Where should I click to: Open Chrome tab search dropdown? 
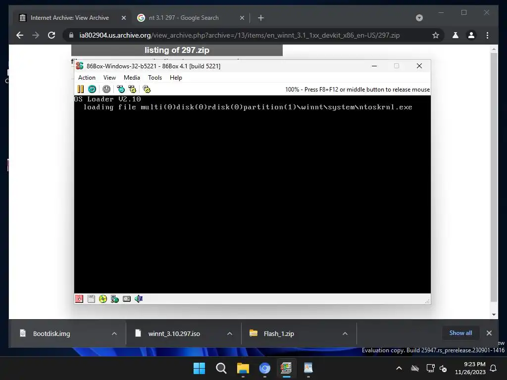click(x=419, y=18)
